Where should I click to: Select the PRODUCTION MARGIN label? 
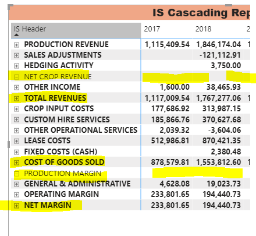(63, 173)
